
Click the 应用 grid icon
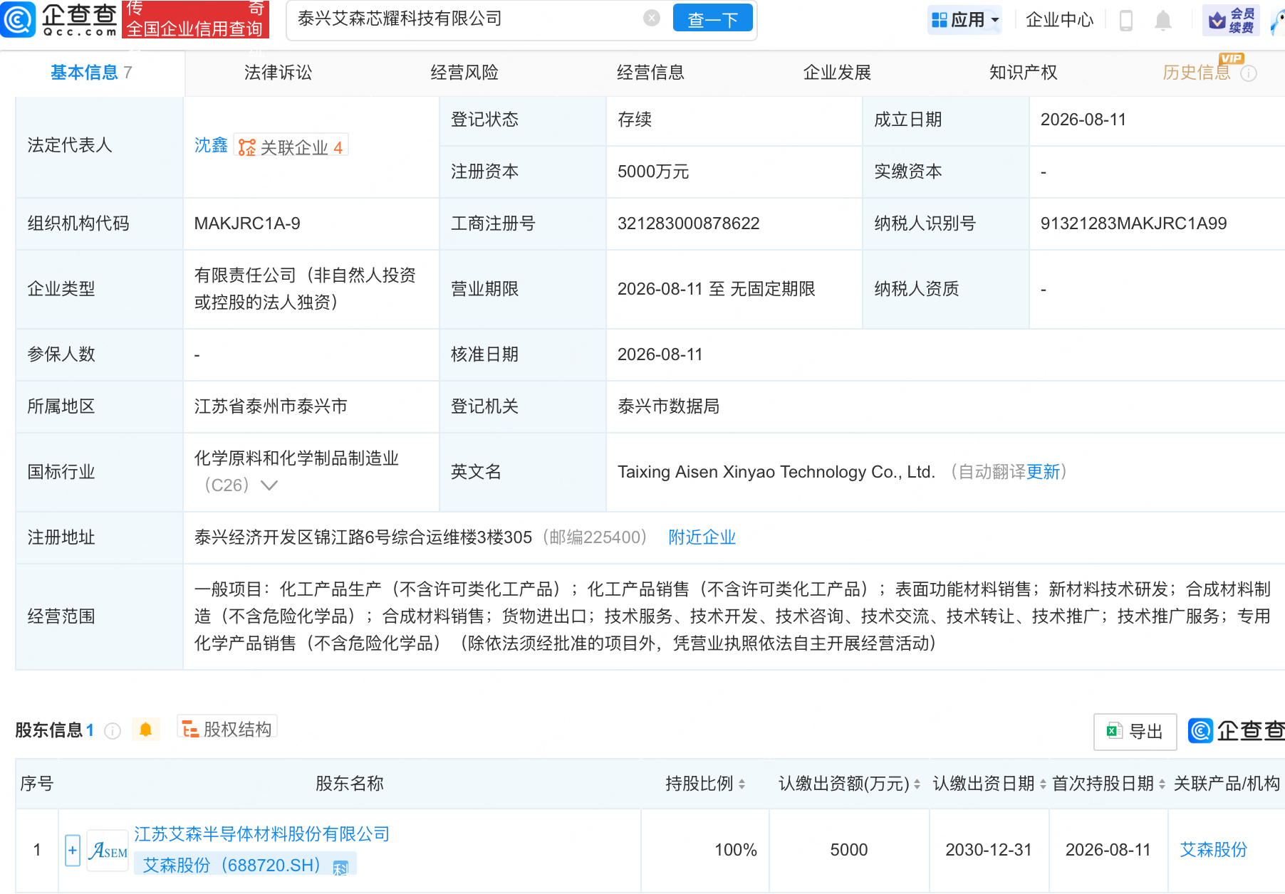[940, 20]
